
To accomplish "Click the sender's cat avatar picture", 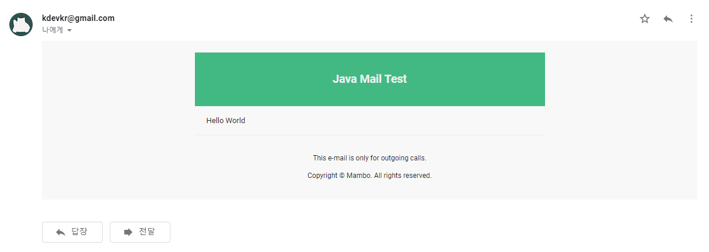I will pyautogui.click(x=21, y=24).
